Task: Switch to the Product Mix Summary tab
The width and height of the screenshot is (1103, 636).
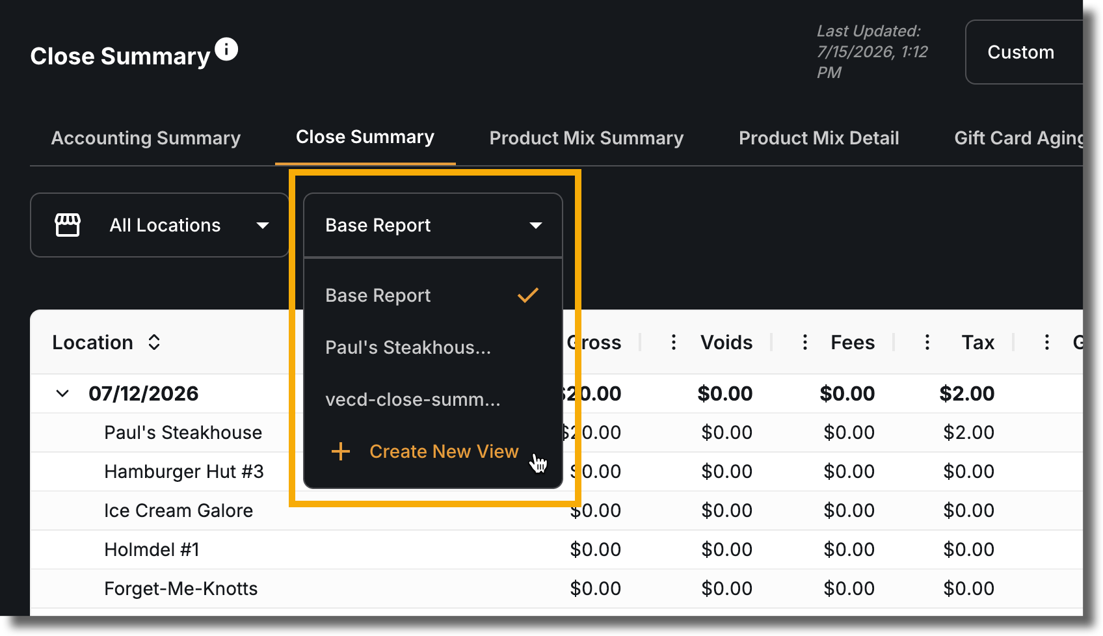Action: [x=587, y=138]
